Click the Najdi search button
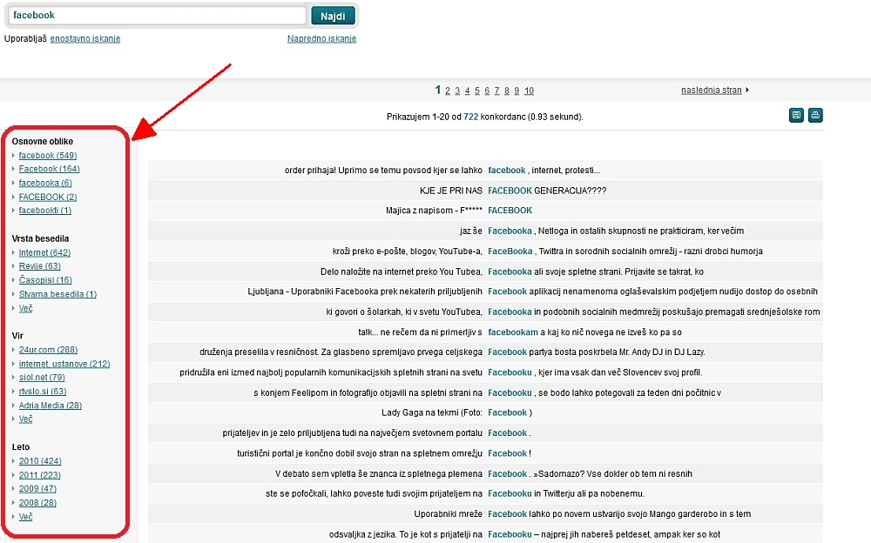The width and height of the screenshot is (871, 543). click(x=333, y=17)
